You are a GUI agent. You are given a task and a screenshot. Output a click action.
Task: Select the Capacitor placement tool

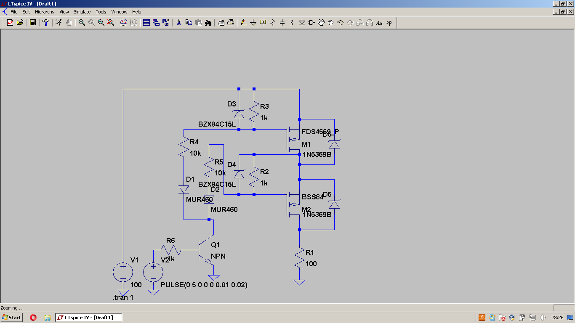point(282,23)
